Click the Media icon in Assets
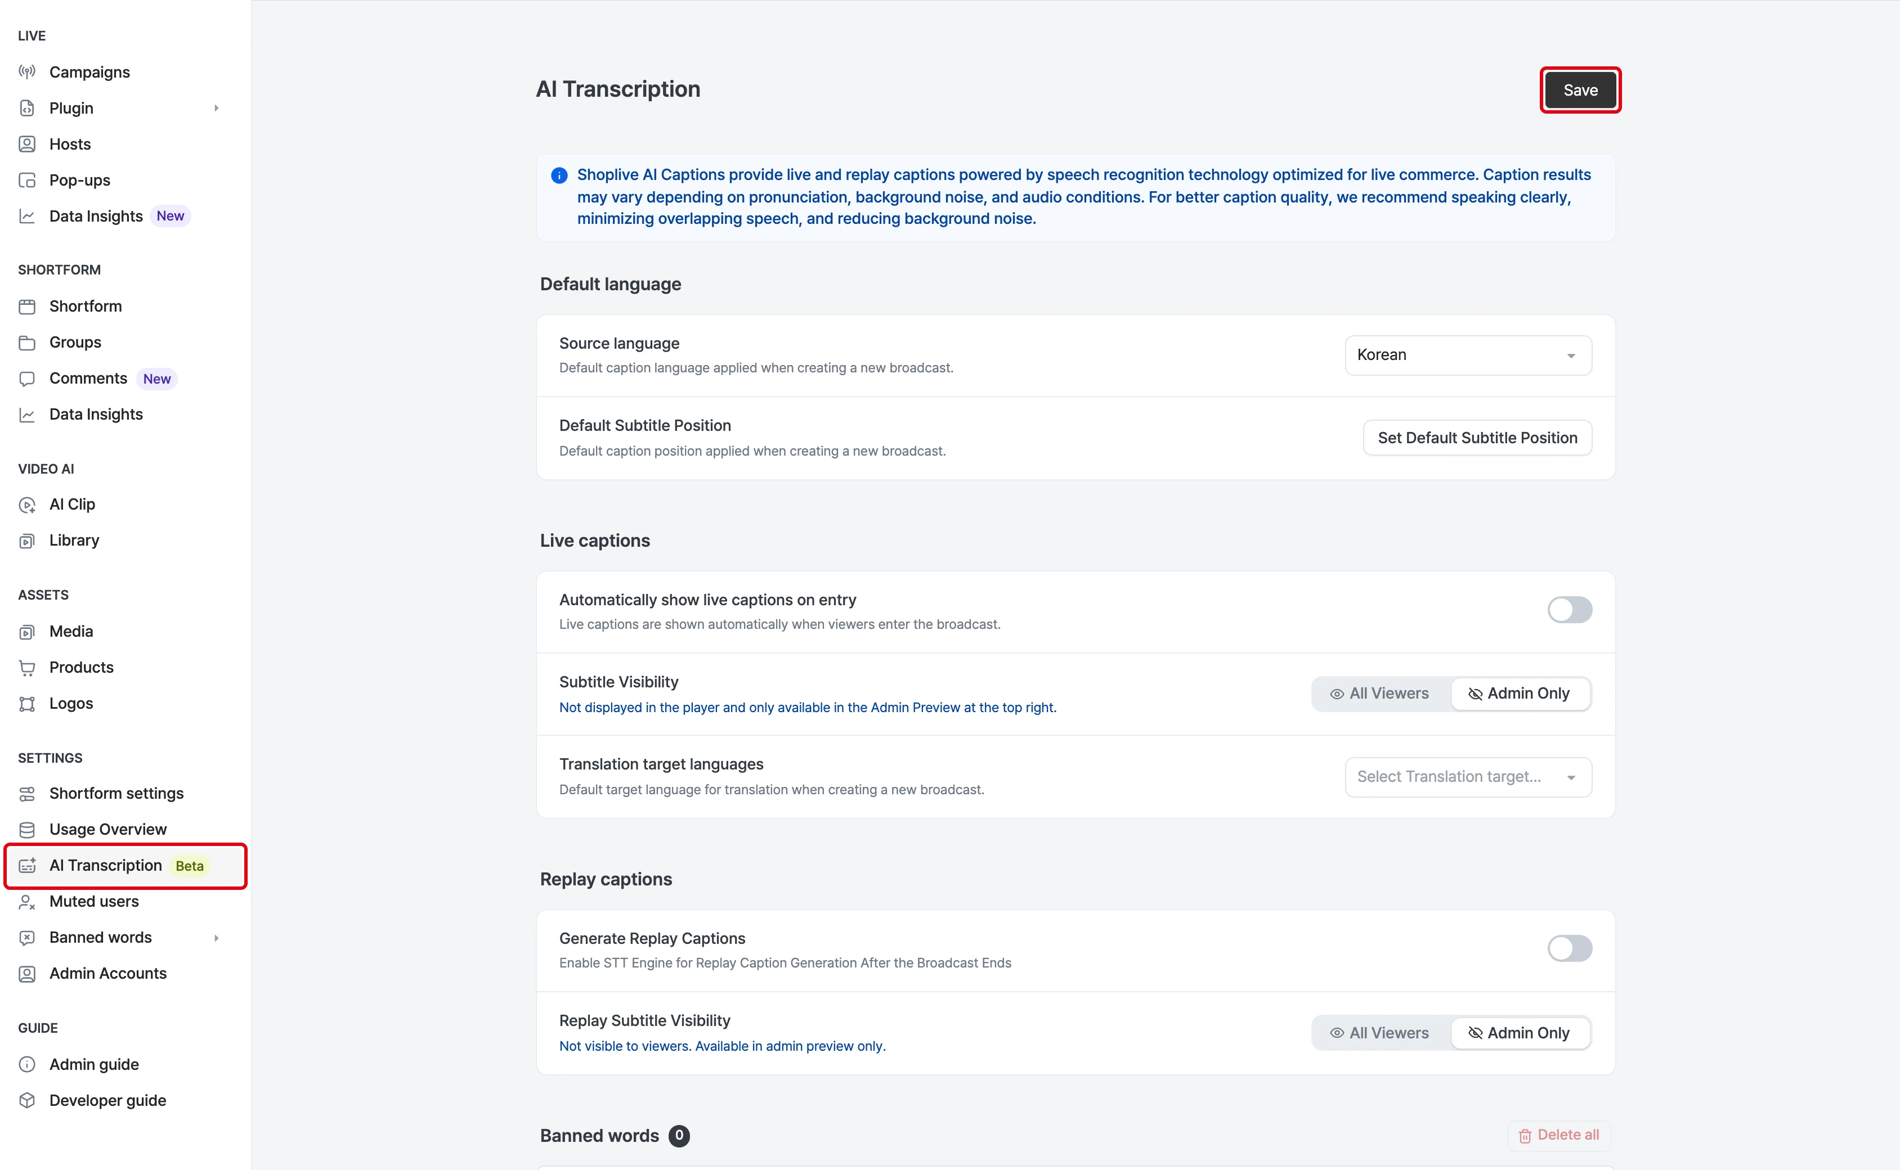The height and width of the screenshot is (1170, 1900). coord(27,632)
